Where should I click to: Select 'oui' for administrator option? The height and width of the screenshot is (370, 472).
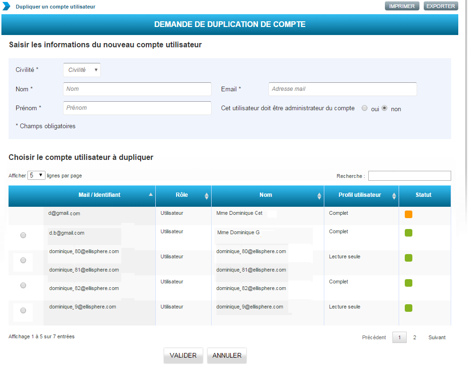[x=365, y=108]
